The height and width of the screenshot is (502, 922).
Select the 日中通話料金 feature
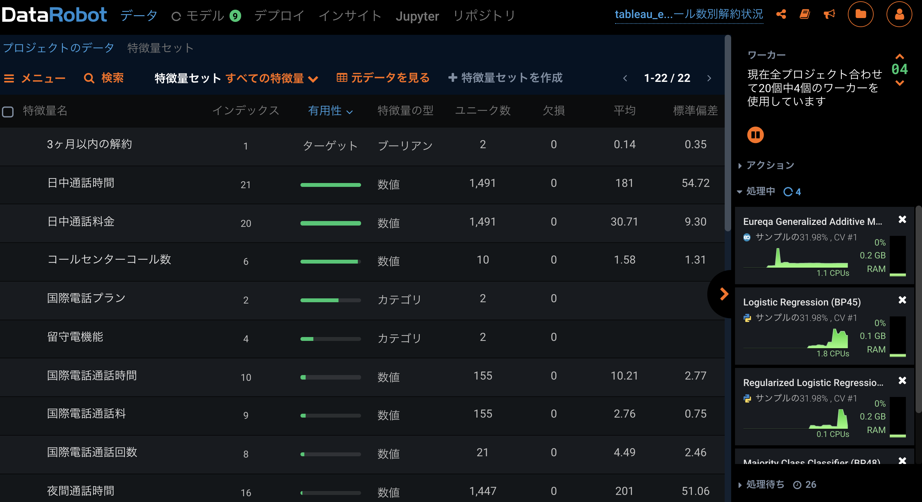pyautogui.click(x=81, y=221)
